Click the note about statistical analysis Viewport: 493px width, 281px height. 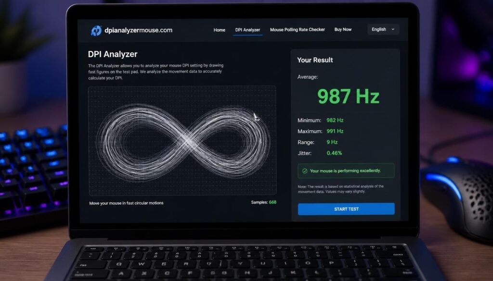[x=340, y=189]
